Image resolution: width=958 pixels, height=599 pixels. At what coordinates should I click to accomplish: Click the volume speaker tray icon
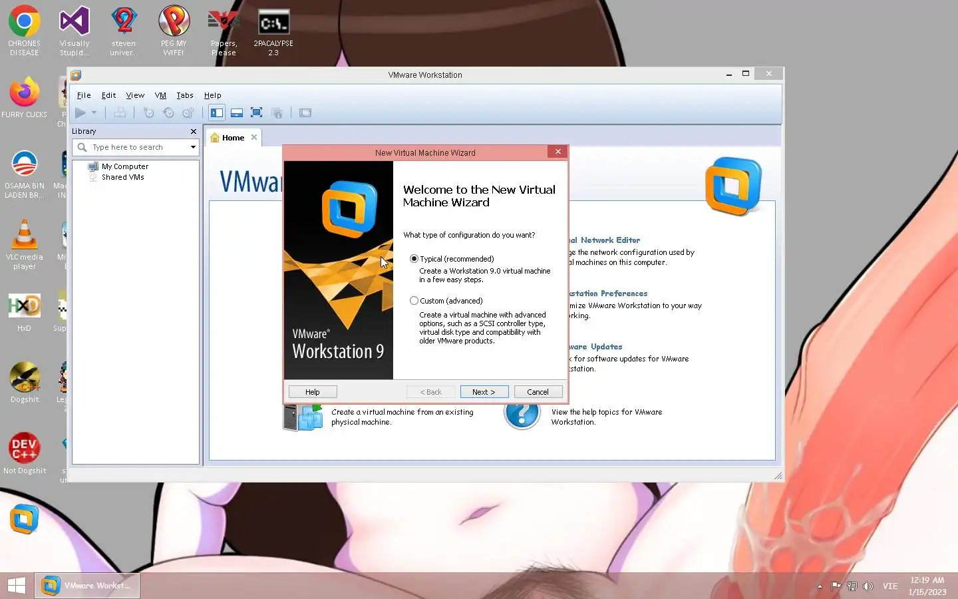868,586
